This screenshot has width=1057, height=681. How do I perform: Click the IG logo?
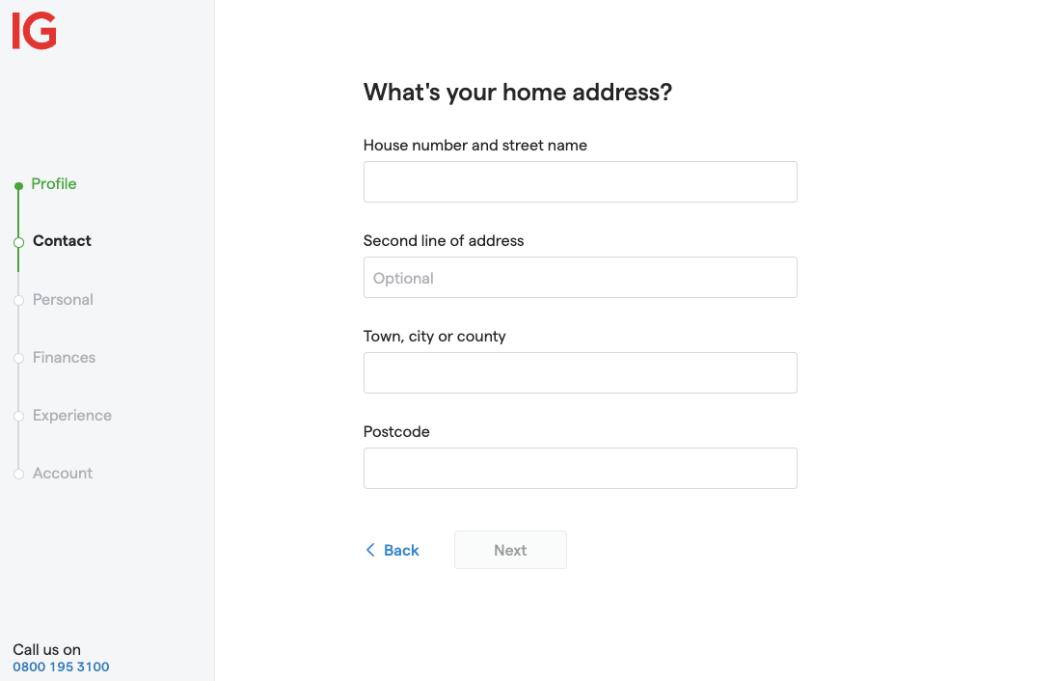pos(35,31)
